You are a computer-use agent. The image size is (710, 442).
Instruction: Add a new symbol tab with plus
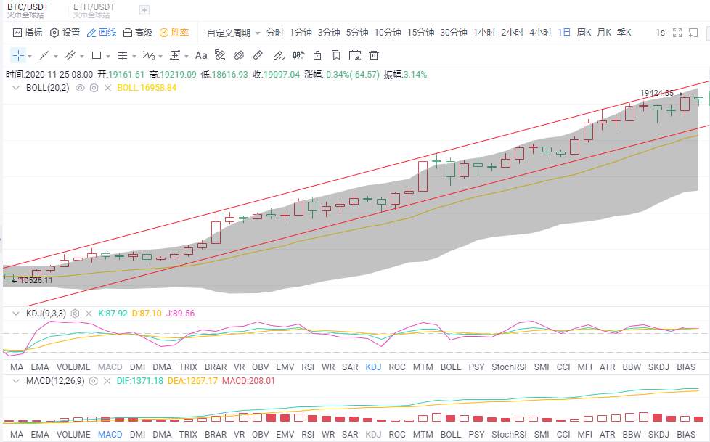tap(144, 10)
